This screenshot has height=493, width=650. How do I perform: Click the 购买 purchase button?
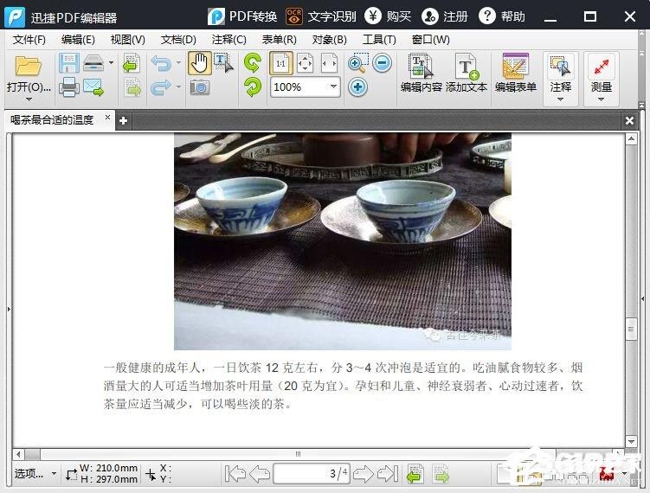pyautogui.click(x=388, y=16)
